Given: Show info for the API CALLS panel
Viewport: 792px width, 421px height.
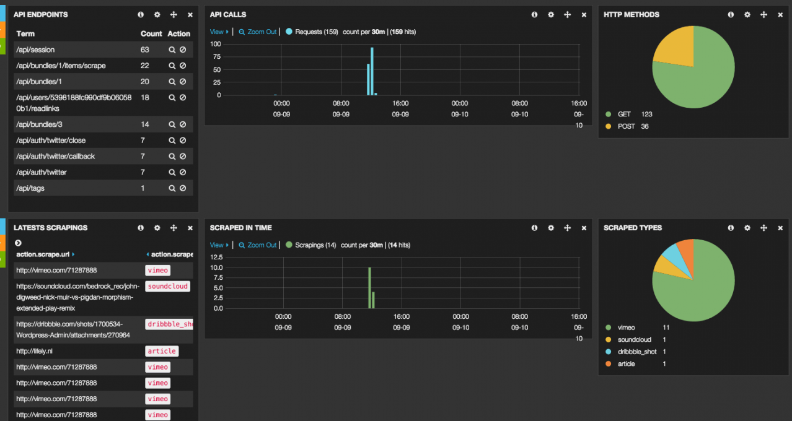Looking at the screenshot, I should coord(534,14).
